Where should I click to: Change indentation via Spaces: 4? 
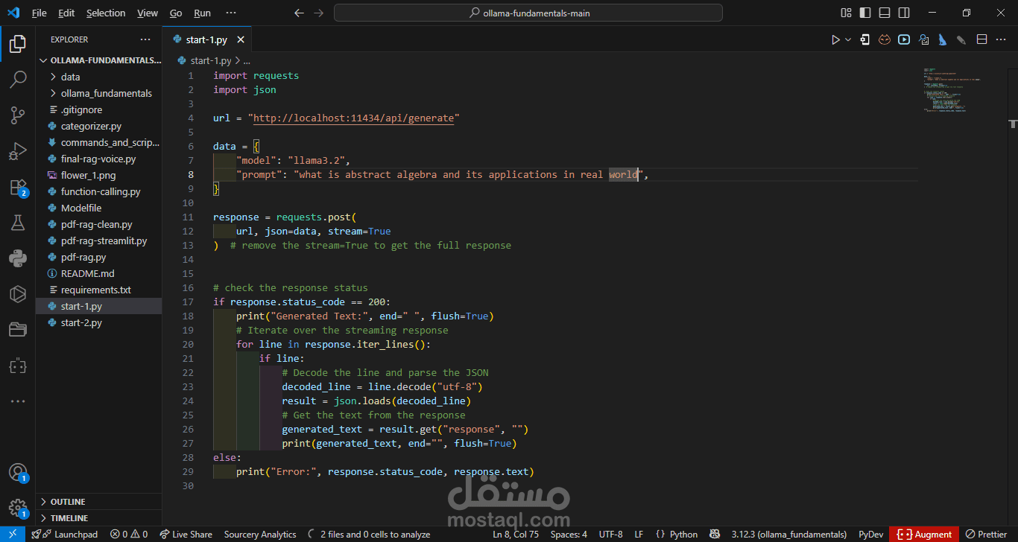tap(569, 534)
